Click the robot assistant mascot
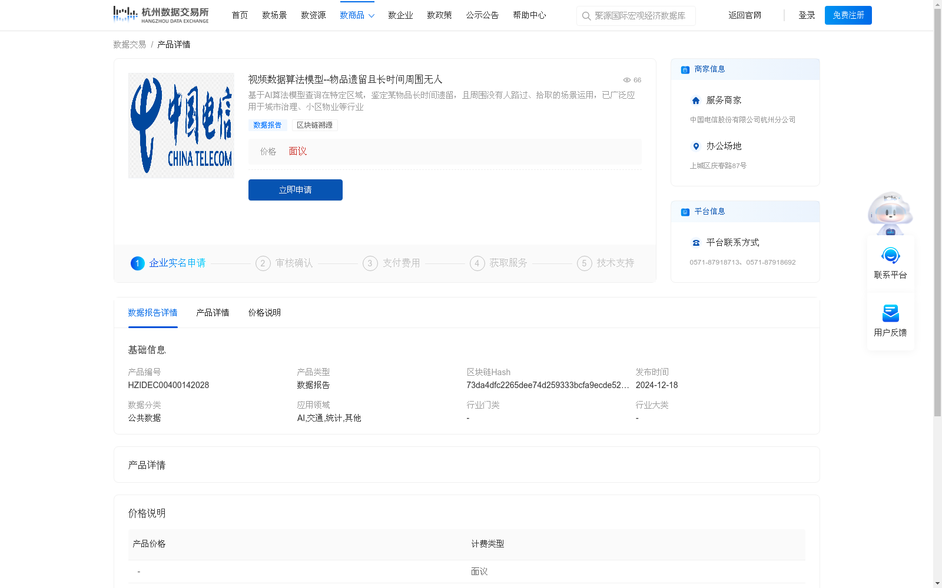The image size is (942, 588). (890, 213)
